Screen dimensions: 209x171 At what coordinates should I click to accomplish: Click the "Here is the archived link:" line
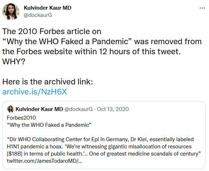coord(47,82)
